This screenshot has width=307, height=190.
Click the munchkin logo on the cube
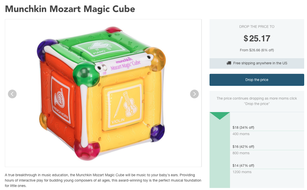click(124, 60)
